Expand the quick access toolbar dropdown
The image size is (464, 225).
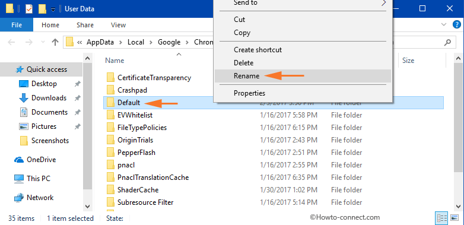[53, 9]
